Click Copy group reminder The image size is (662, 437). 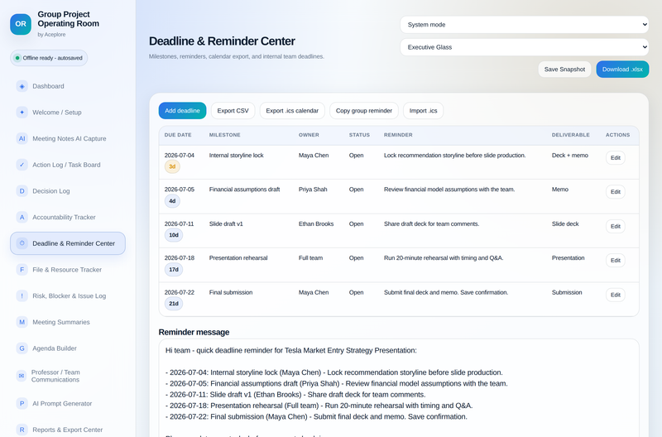[x=364, y=111]
